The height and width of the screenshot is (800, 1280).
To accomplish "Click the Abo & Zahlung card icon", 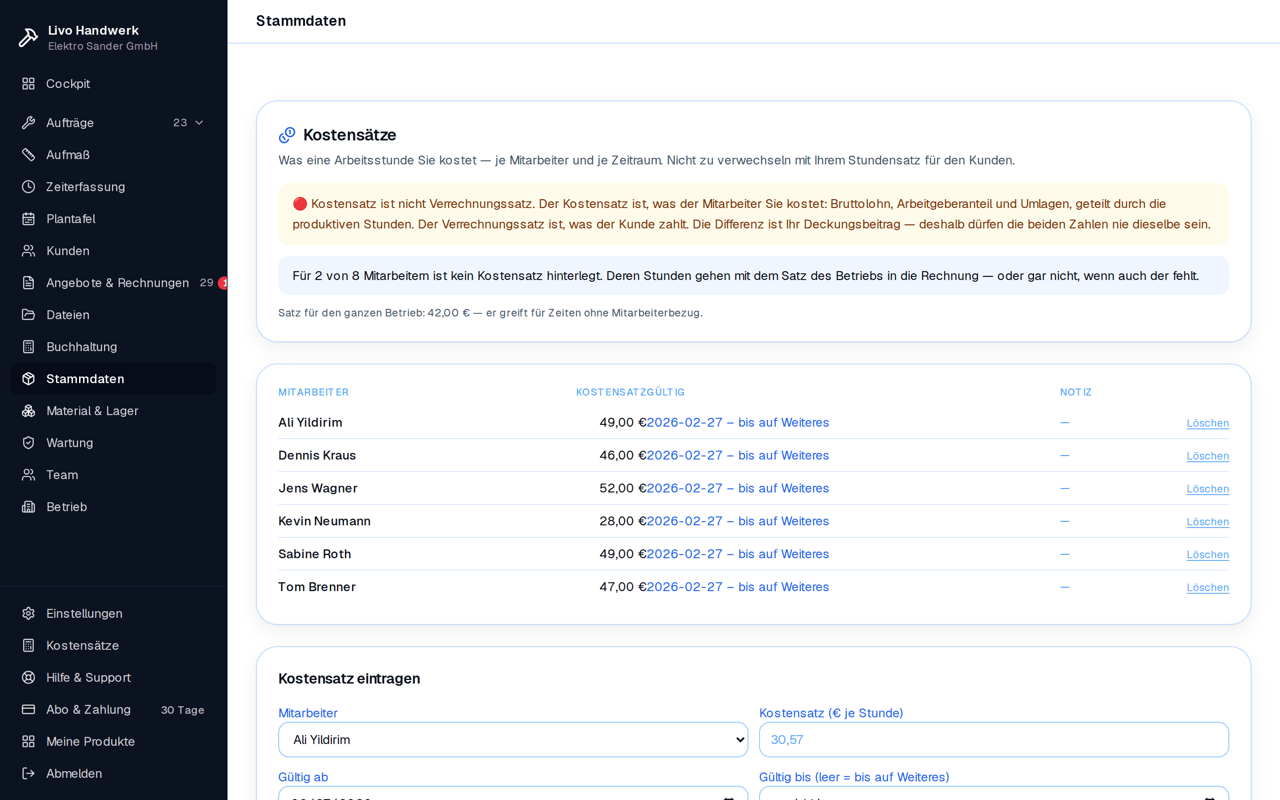I will (28, 709).
